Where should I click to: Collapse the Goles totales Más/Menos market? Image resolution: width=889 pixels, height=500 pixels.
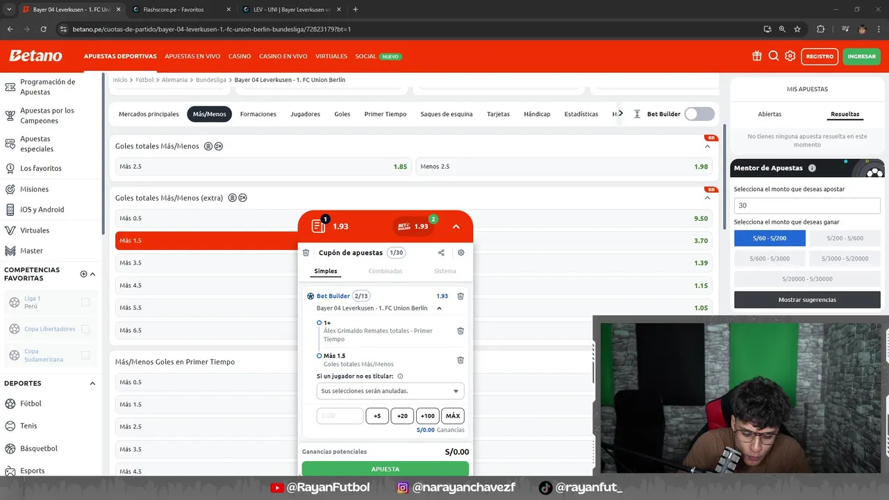(x=707, y=147)
